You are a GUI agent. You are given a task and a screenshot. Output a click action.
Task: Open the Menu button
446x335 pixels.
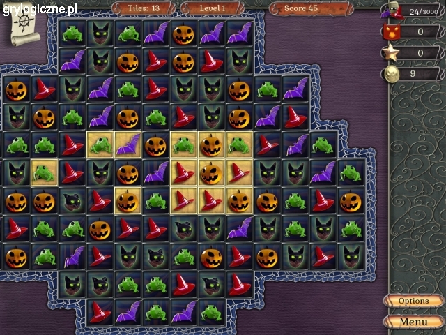point(413,322)
